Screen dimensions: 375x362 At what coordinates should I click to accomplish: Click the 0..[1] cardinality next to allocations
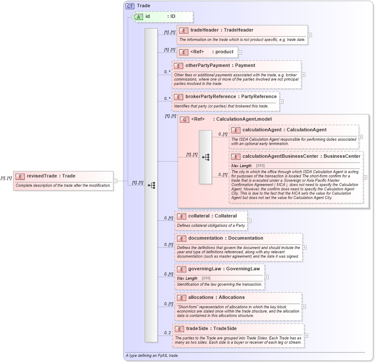click(x=169, y=304)
